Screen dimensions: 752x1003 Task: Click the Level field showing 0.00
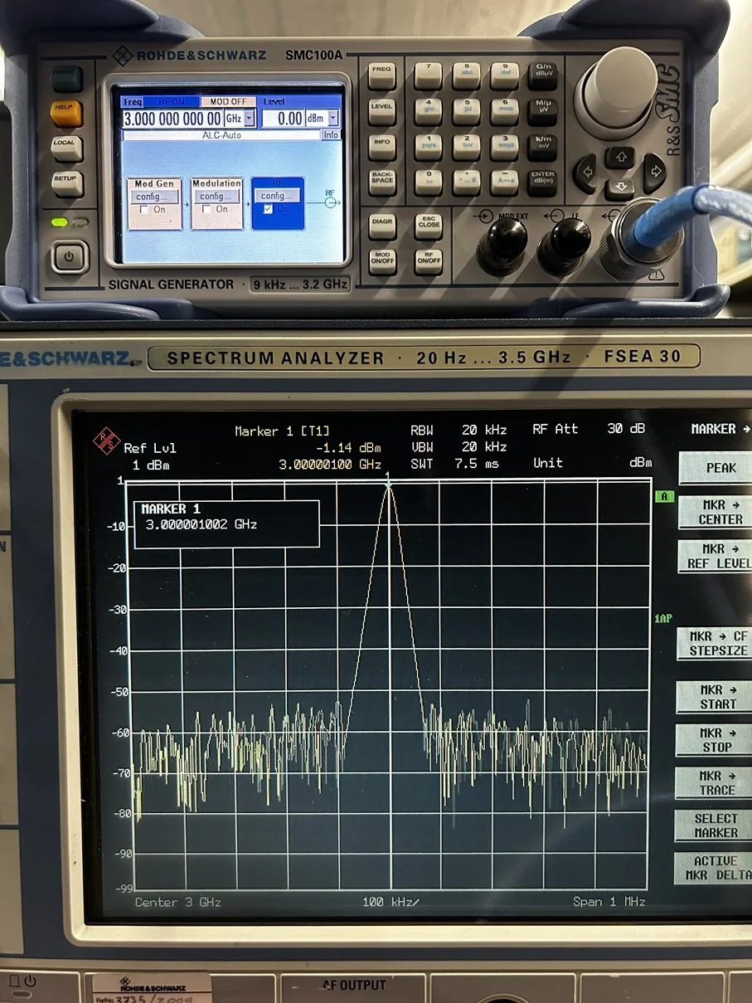point(283,119)
